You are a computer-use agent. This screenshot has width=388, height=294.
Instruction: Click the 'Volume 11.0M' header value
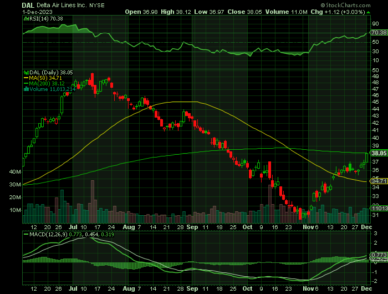point(287,12)
